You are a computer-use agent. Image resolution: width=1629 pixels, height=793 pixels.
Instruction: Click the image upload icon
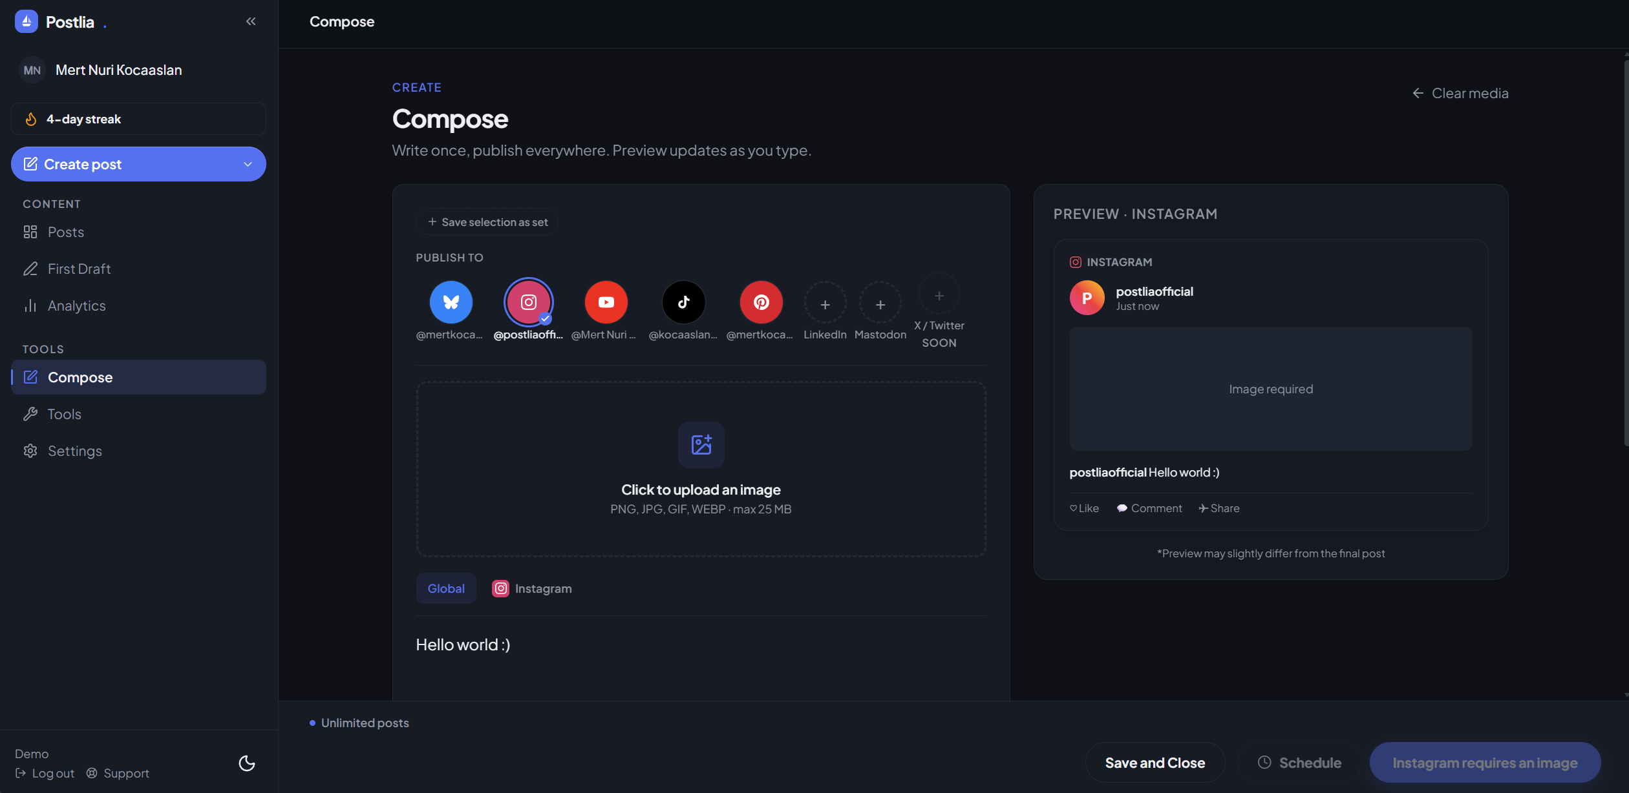[701, 444]
